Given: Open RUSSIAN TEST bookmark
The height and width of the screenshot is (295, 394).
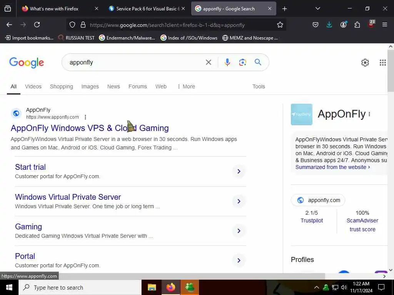Looking at the screenshot, I should (x=77, y=38).
